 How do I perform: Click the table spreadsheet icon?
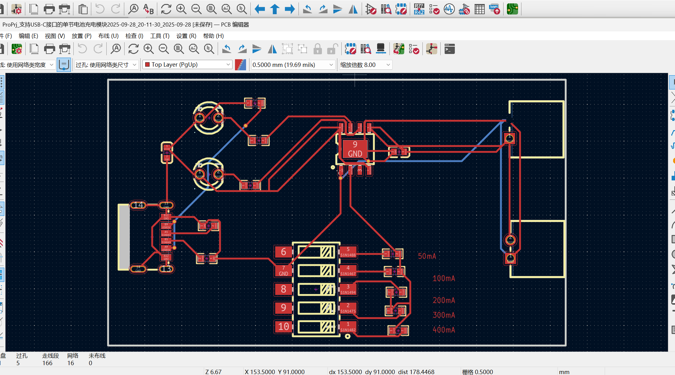pyautogui.click(x=479, y=9)
